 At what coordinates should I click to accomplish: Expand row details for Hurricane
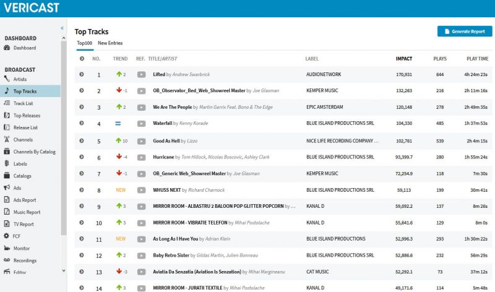click(x=82, y=157)
